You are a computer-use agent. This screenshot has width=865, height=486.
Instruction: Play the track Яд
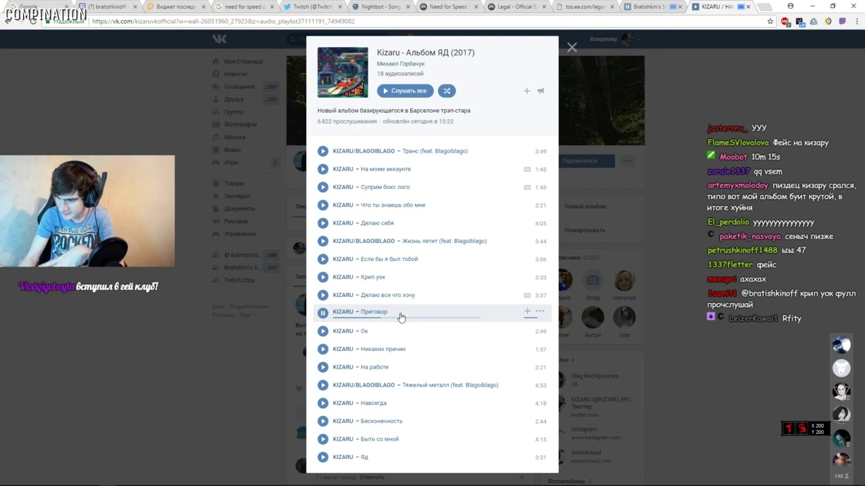tap(323, 457)
